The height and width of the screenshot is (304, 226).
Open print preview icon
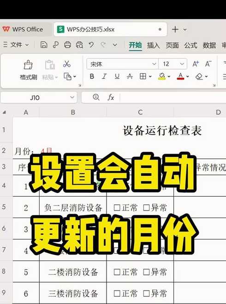[79, 45]
